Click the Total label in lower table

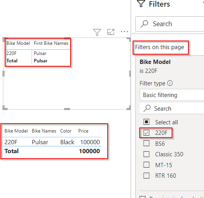12,151
